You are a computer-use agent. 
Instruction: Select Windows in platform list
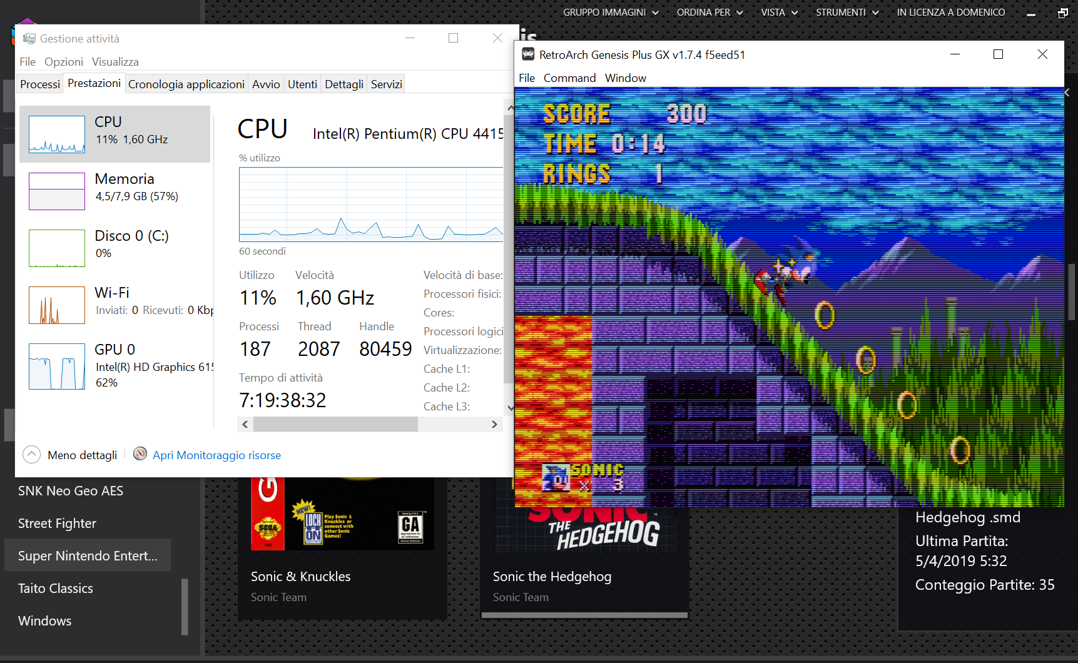[44, 621]
